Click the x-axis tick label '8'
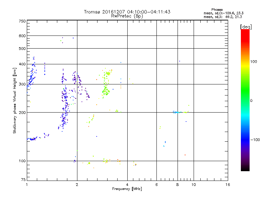The height and width of the screenshot is (201, 268). click(x=178, y=185)
